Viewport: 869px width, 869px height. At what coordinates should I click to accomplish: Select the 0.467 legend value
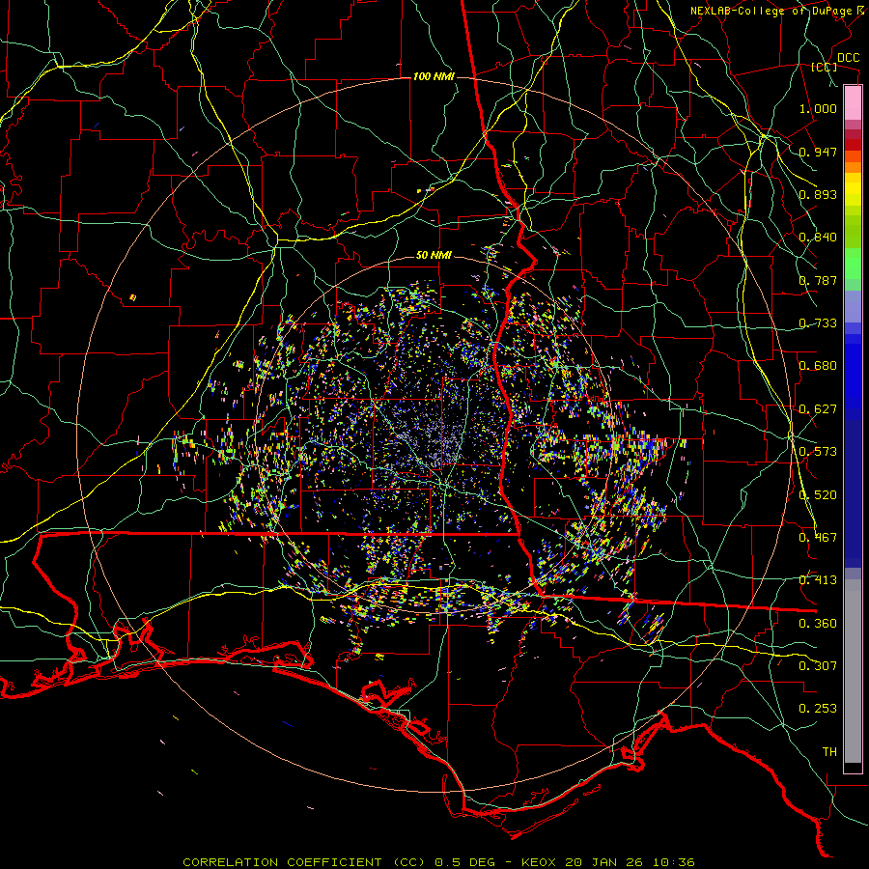click(818, 538)
